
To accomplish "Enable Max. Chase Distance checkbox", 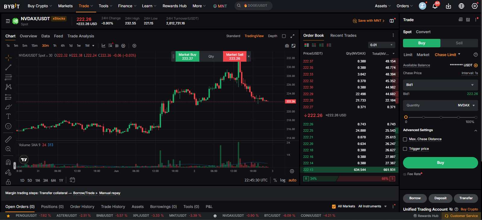I will (405, 139).
